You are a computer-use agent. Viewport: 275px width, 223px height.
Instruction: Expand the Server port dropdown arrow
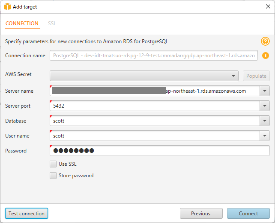point(265,106)
